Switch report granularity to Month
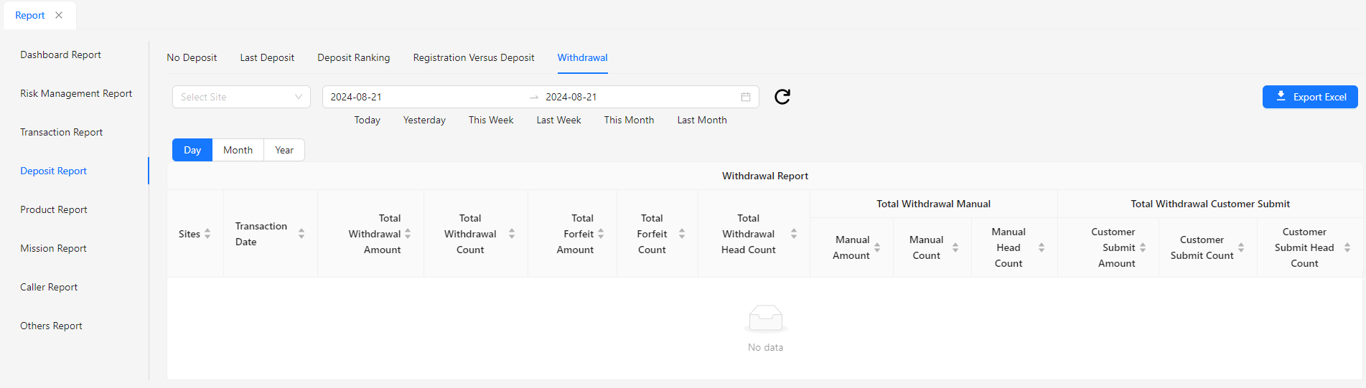This screenshot has width=1366, height=388. [238, 150]
